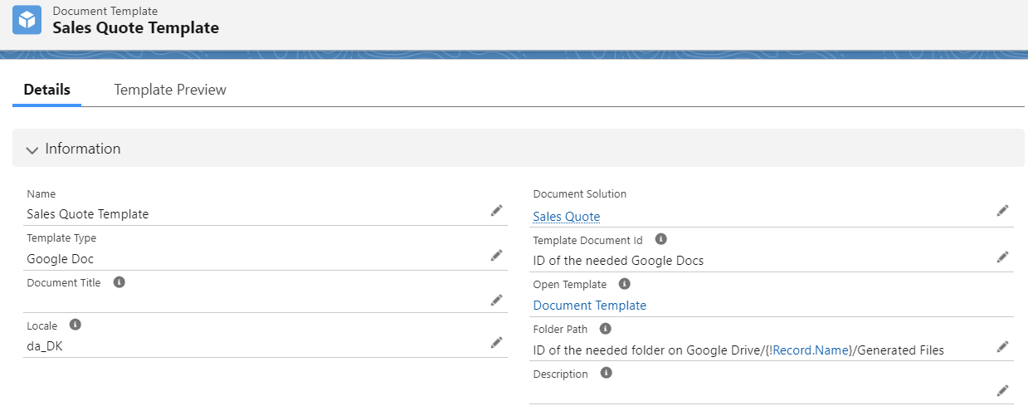The image size is (1028, 411).
Task: Edit Template Document Id pencil icon
Action: (1002, 257)
